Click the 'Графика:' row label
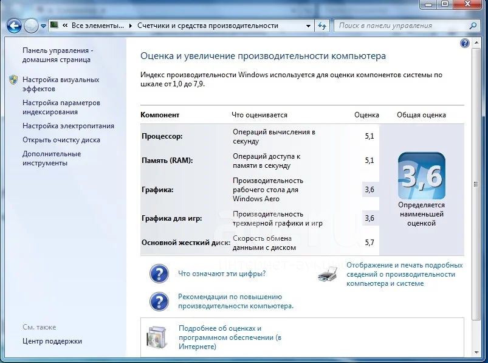Screen dimensions: 488x363 pos(157,190)
